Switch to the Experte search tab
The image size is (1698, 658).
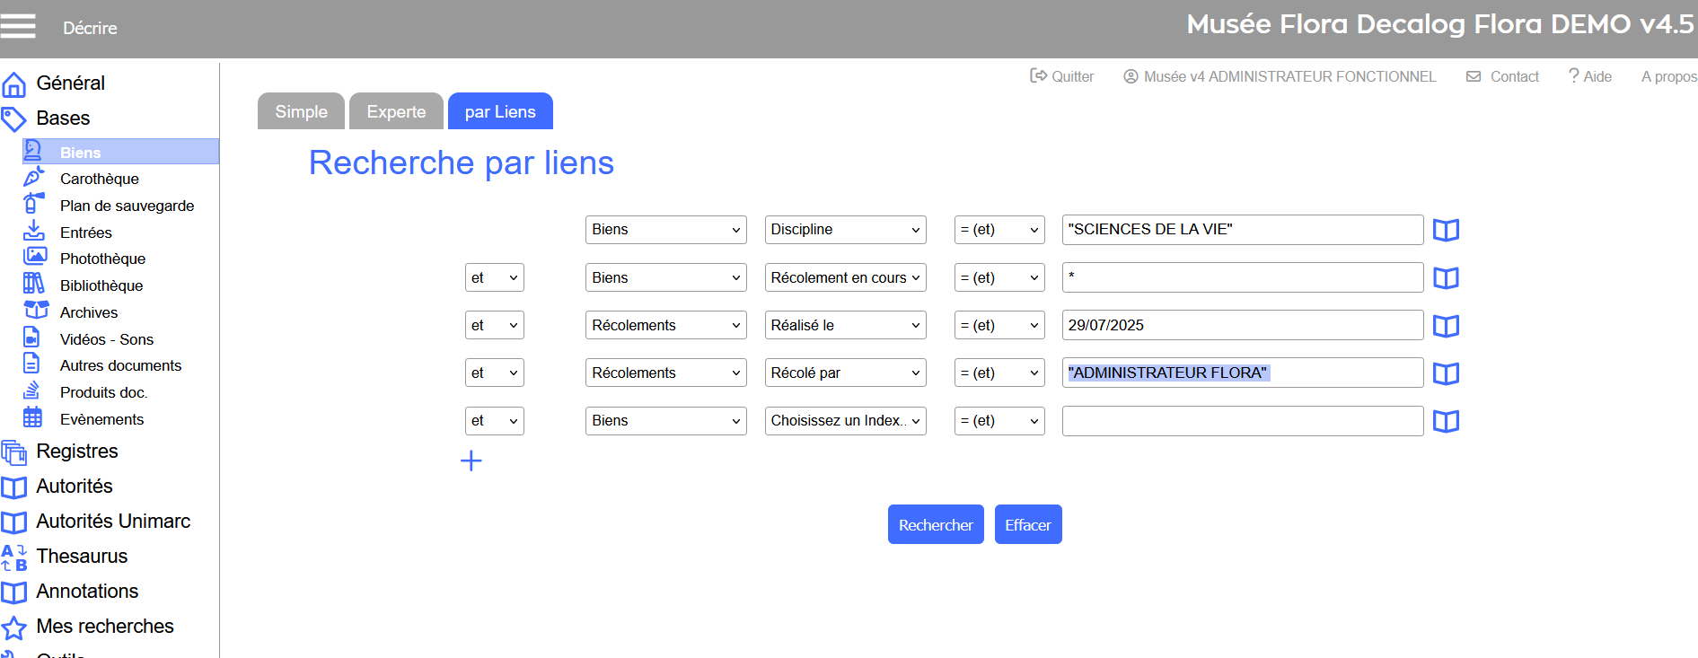396,112
